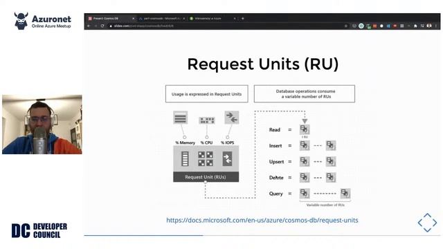Screen dimensions: 443x249
Task: Open the browser profile avatar
Action: click(429, 26)
